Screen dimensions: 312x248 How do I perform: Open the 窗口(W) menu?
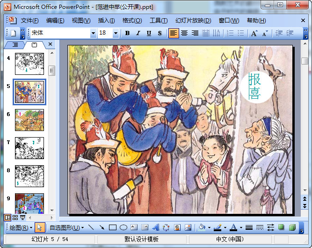click(229, 21)
